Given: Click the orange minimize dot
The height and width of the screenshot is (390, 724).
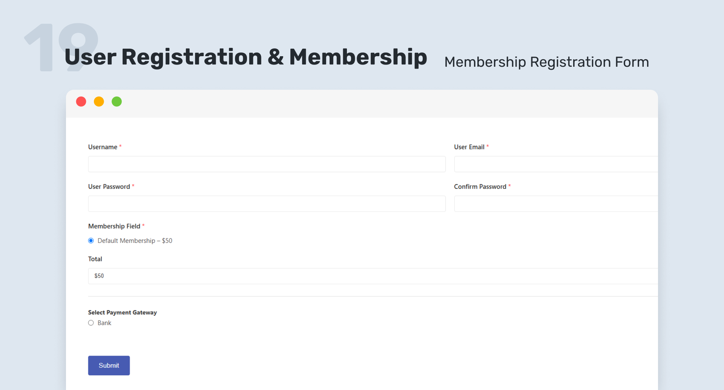Looking at the screenshot, I should (x=99, y=101).
